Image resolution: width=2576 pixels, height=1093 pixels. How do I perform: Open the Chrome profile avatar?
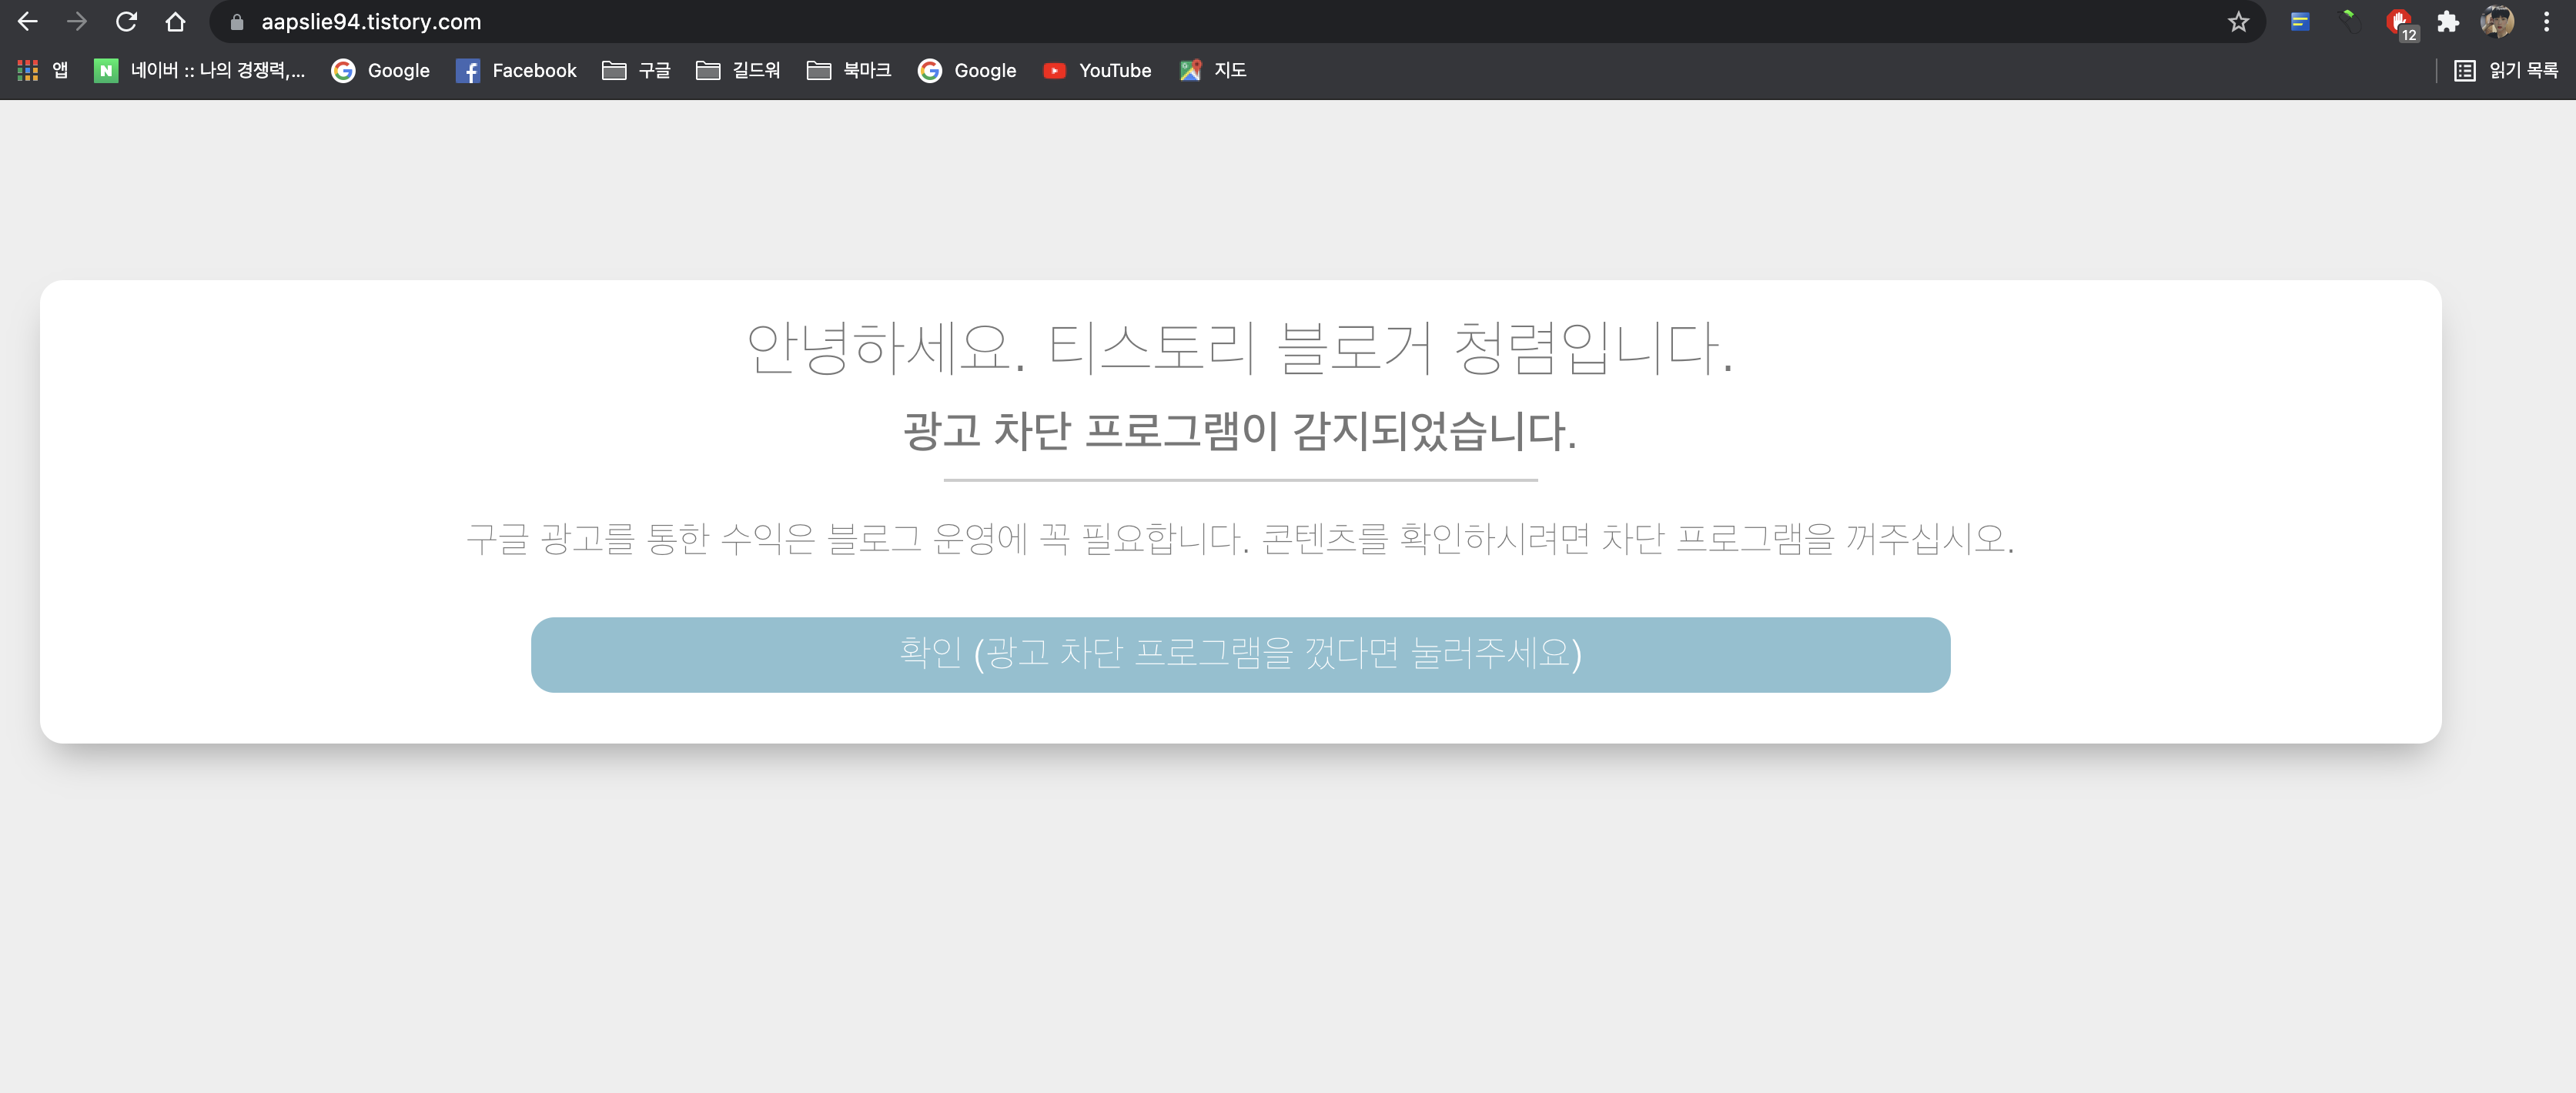[2498, 22]
